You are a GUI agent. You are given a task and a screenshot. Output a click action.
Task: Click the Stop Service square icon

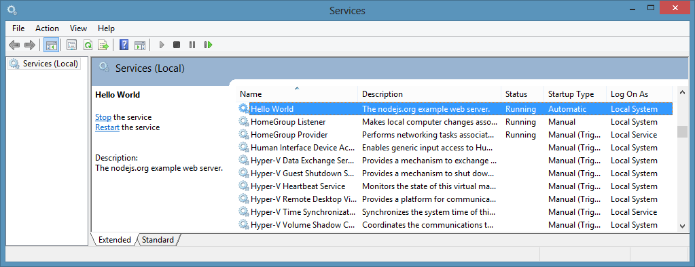pos(177,45)
